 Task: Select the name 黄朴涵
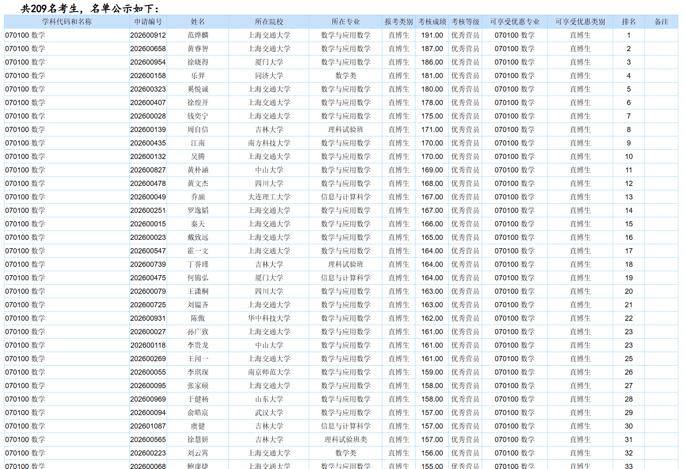point(198,170)
